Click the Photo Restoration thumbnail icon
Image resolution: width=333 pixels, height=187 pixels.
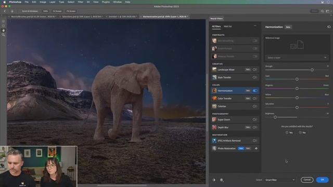point(214,149)
